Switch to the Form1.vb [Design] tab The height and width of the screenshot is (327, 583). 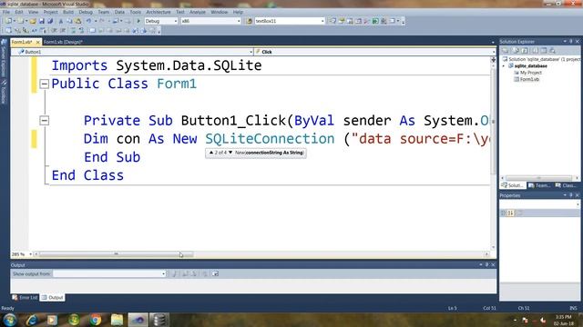pyautogui.click(x=63, y=42)
